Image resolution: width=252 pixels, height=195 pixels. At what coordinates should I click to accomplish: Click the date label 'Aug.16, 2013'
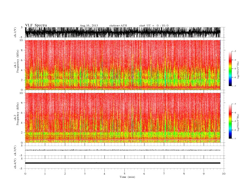pos(89,25)
